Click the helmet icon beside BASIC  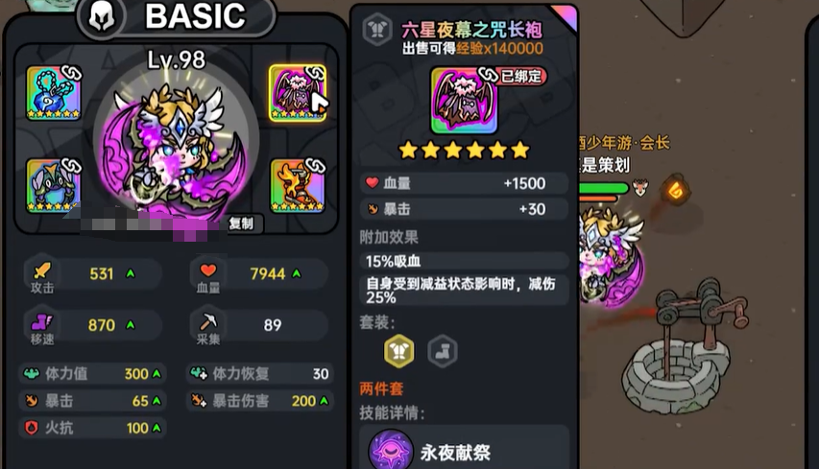coord(102,17)
